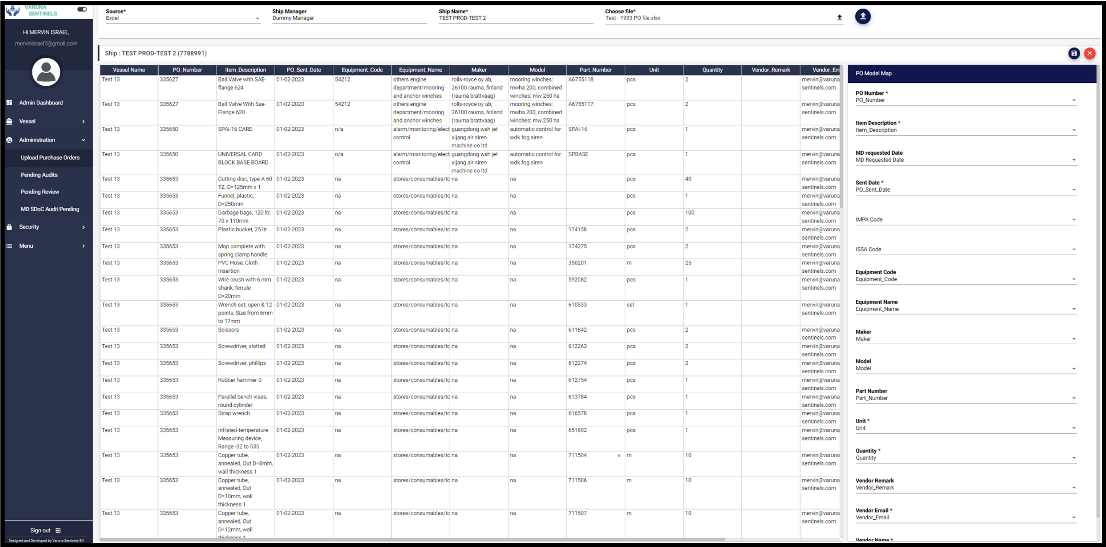Open the Equipment Name mapping dropdown
This screenshot has height=547, width=1106.
966,309
